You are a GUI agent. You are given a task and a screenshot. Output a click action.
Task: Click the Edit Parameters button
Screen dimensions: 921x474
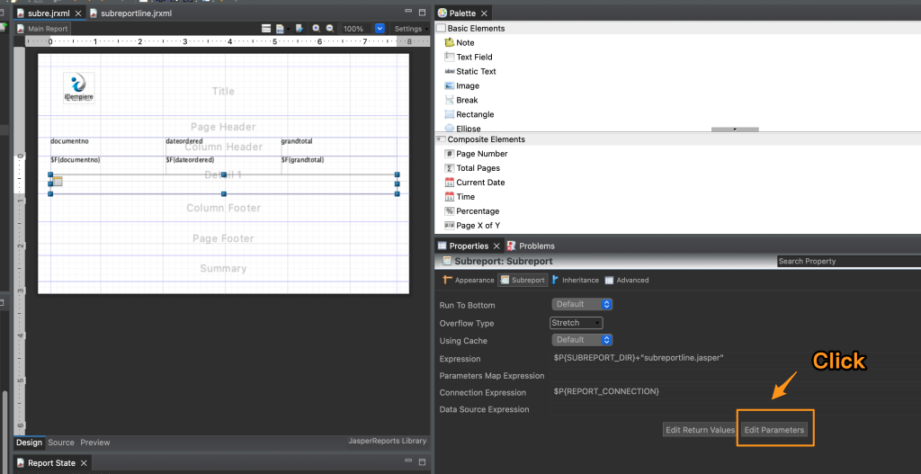[774, 430]
